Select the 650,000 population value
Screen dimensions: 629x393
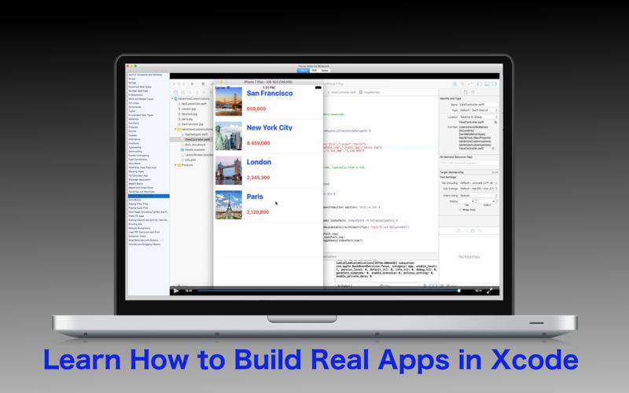(x=256, y=108)
